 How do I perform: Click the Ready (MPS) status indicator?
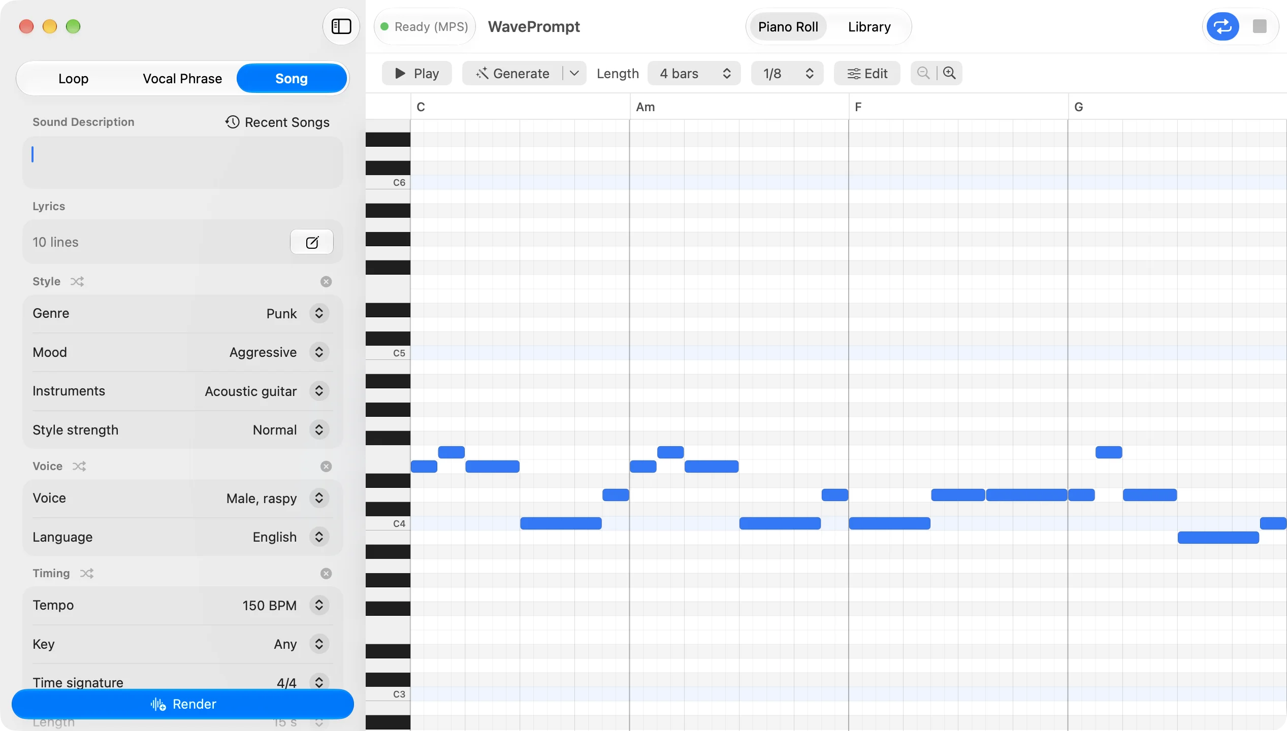point(425,27)
